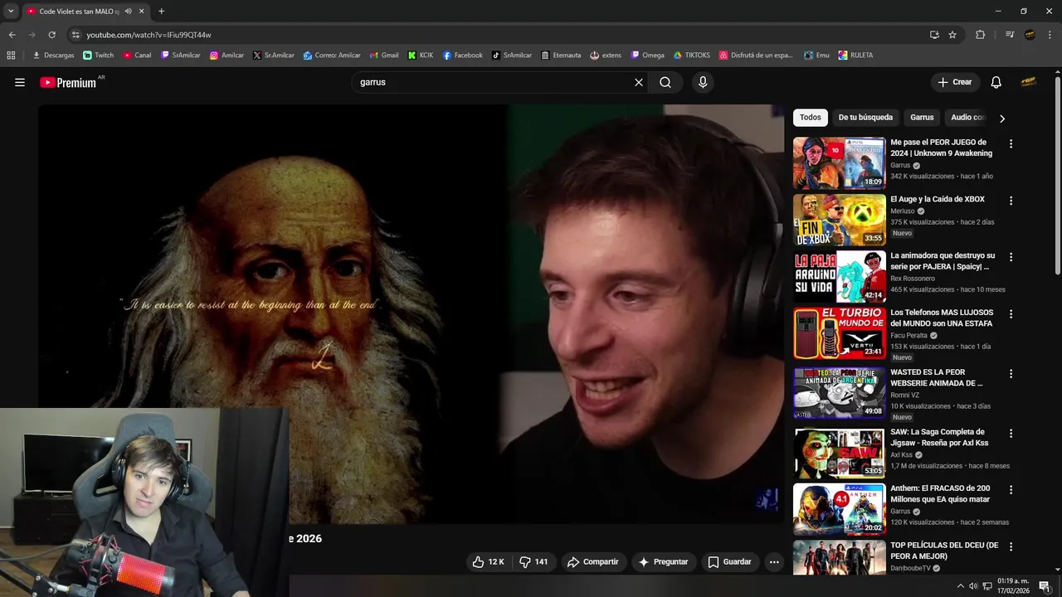
Task: Select the De tu búsqueda chip
Action: 865,118
